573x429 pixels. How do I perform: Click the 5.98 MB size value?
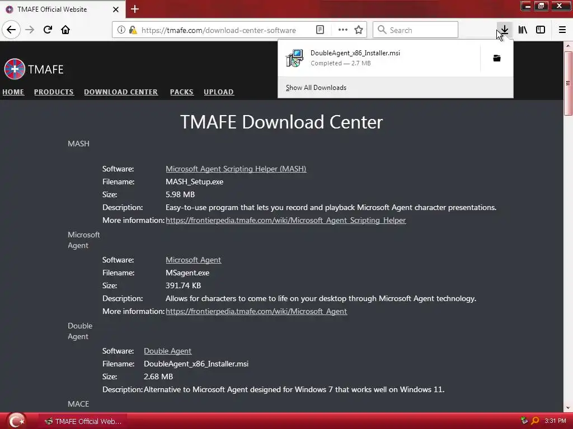pyautogui.click(x=180, y=194)
